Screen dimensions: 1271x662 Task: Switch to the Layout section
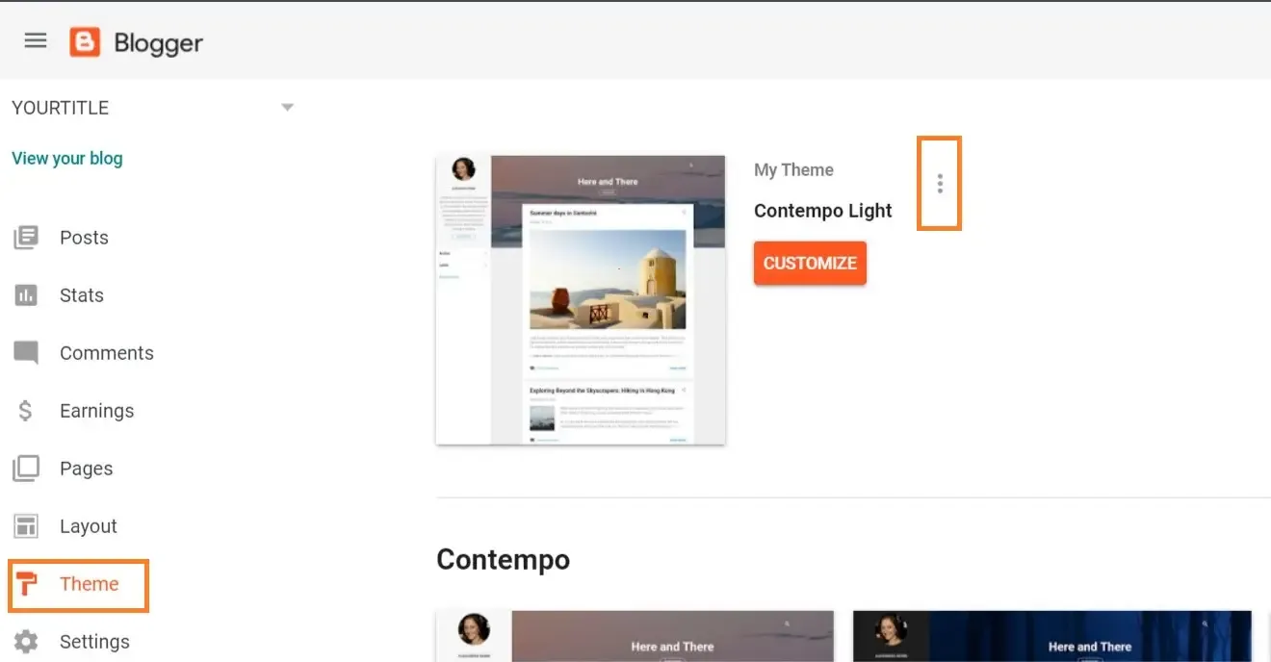pos(88,526)
